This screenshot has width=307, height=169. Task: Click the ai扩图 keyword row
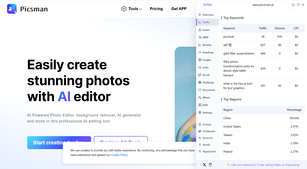pos(263,45)
